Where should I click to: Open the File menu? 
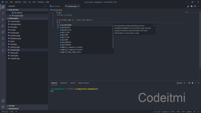pos(7,2)
